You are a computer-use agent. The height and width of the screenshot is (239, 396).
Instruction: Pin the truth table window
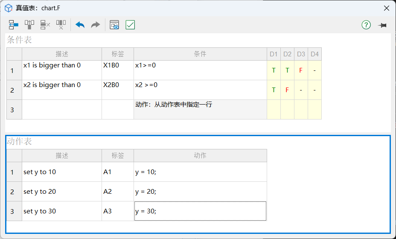click(382, 25)
